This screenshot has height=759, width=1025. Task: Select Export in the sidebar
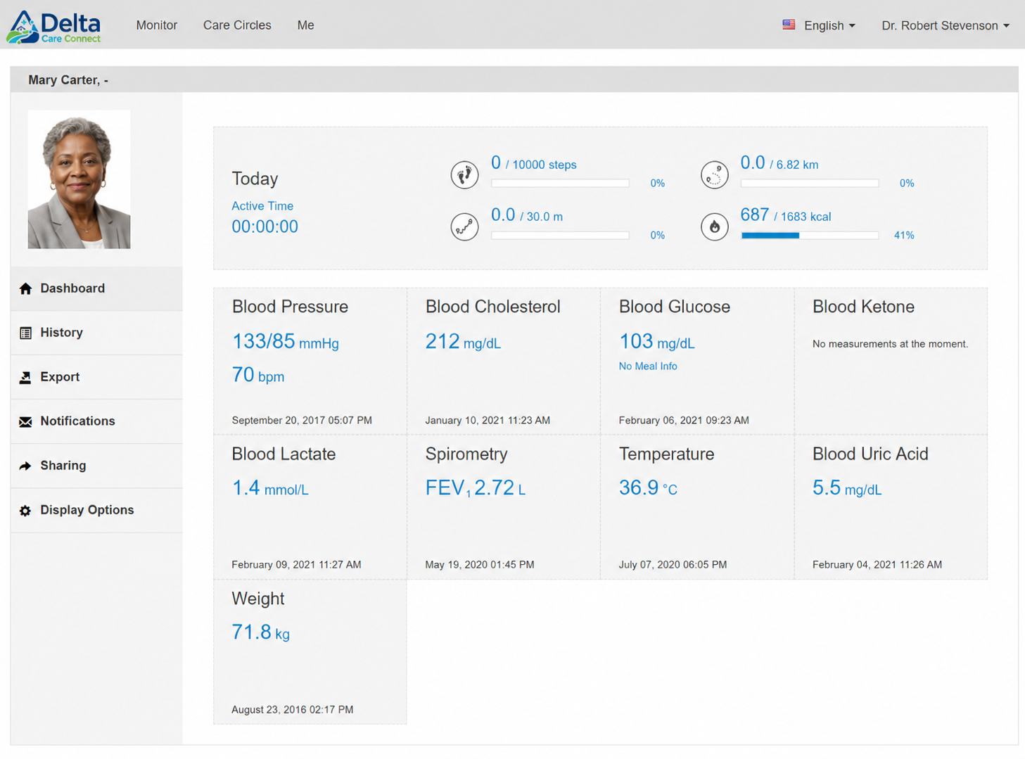pyautogui.click(x=96, y=377)
